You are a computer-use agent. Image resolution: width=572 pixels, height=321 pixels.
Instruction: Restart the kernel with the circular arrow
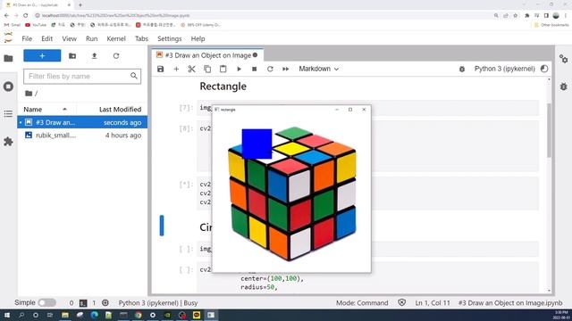[x=270, y=69]
